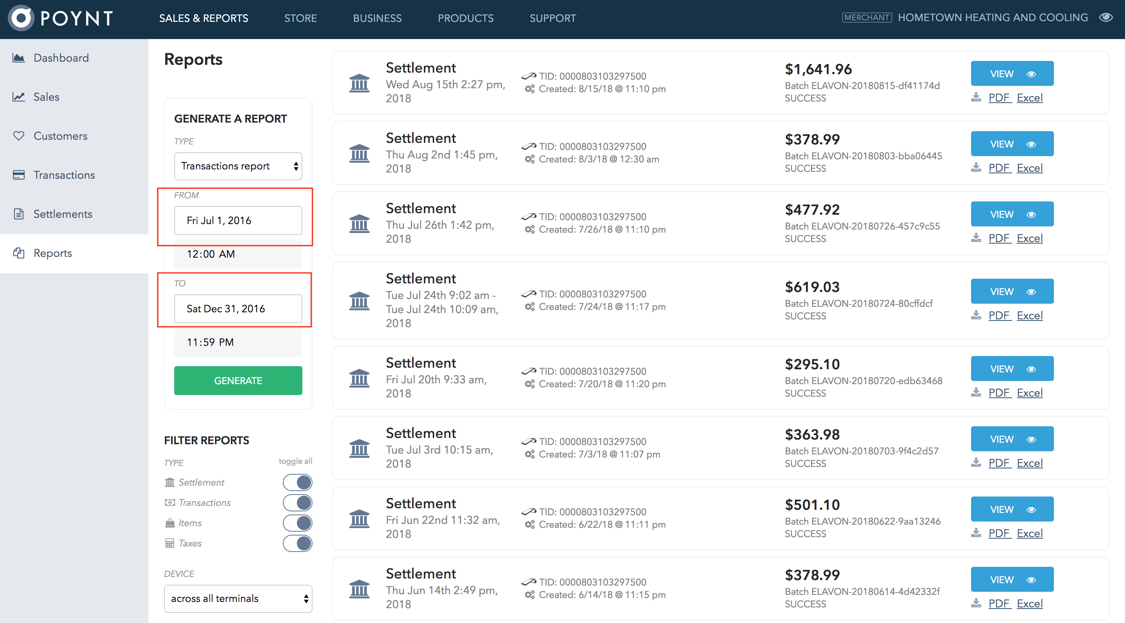Image resolution: width=1125 pixels, height=623 pixels.
Task: View the $619.03 settlement report
Action: point(1012,291)
